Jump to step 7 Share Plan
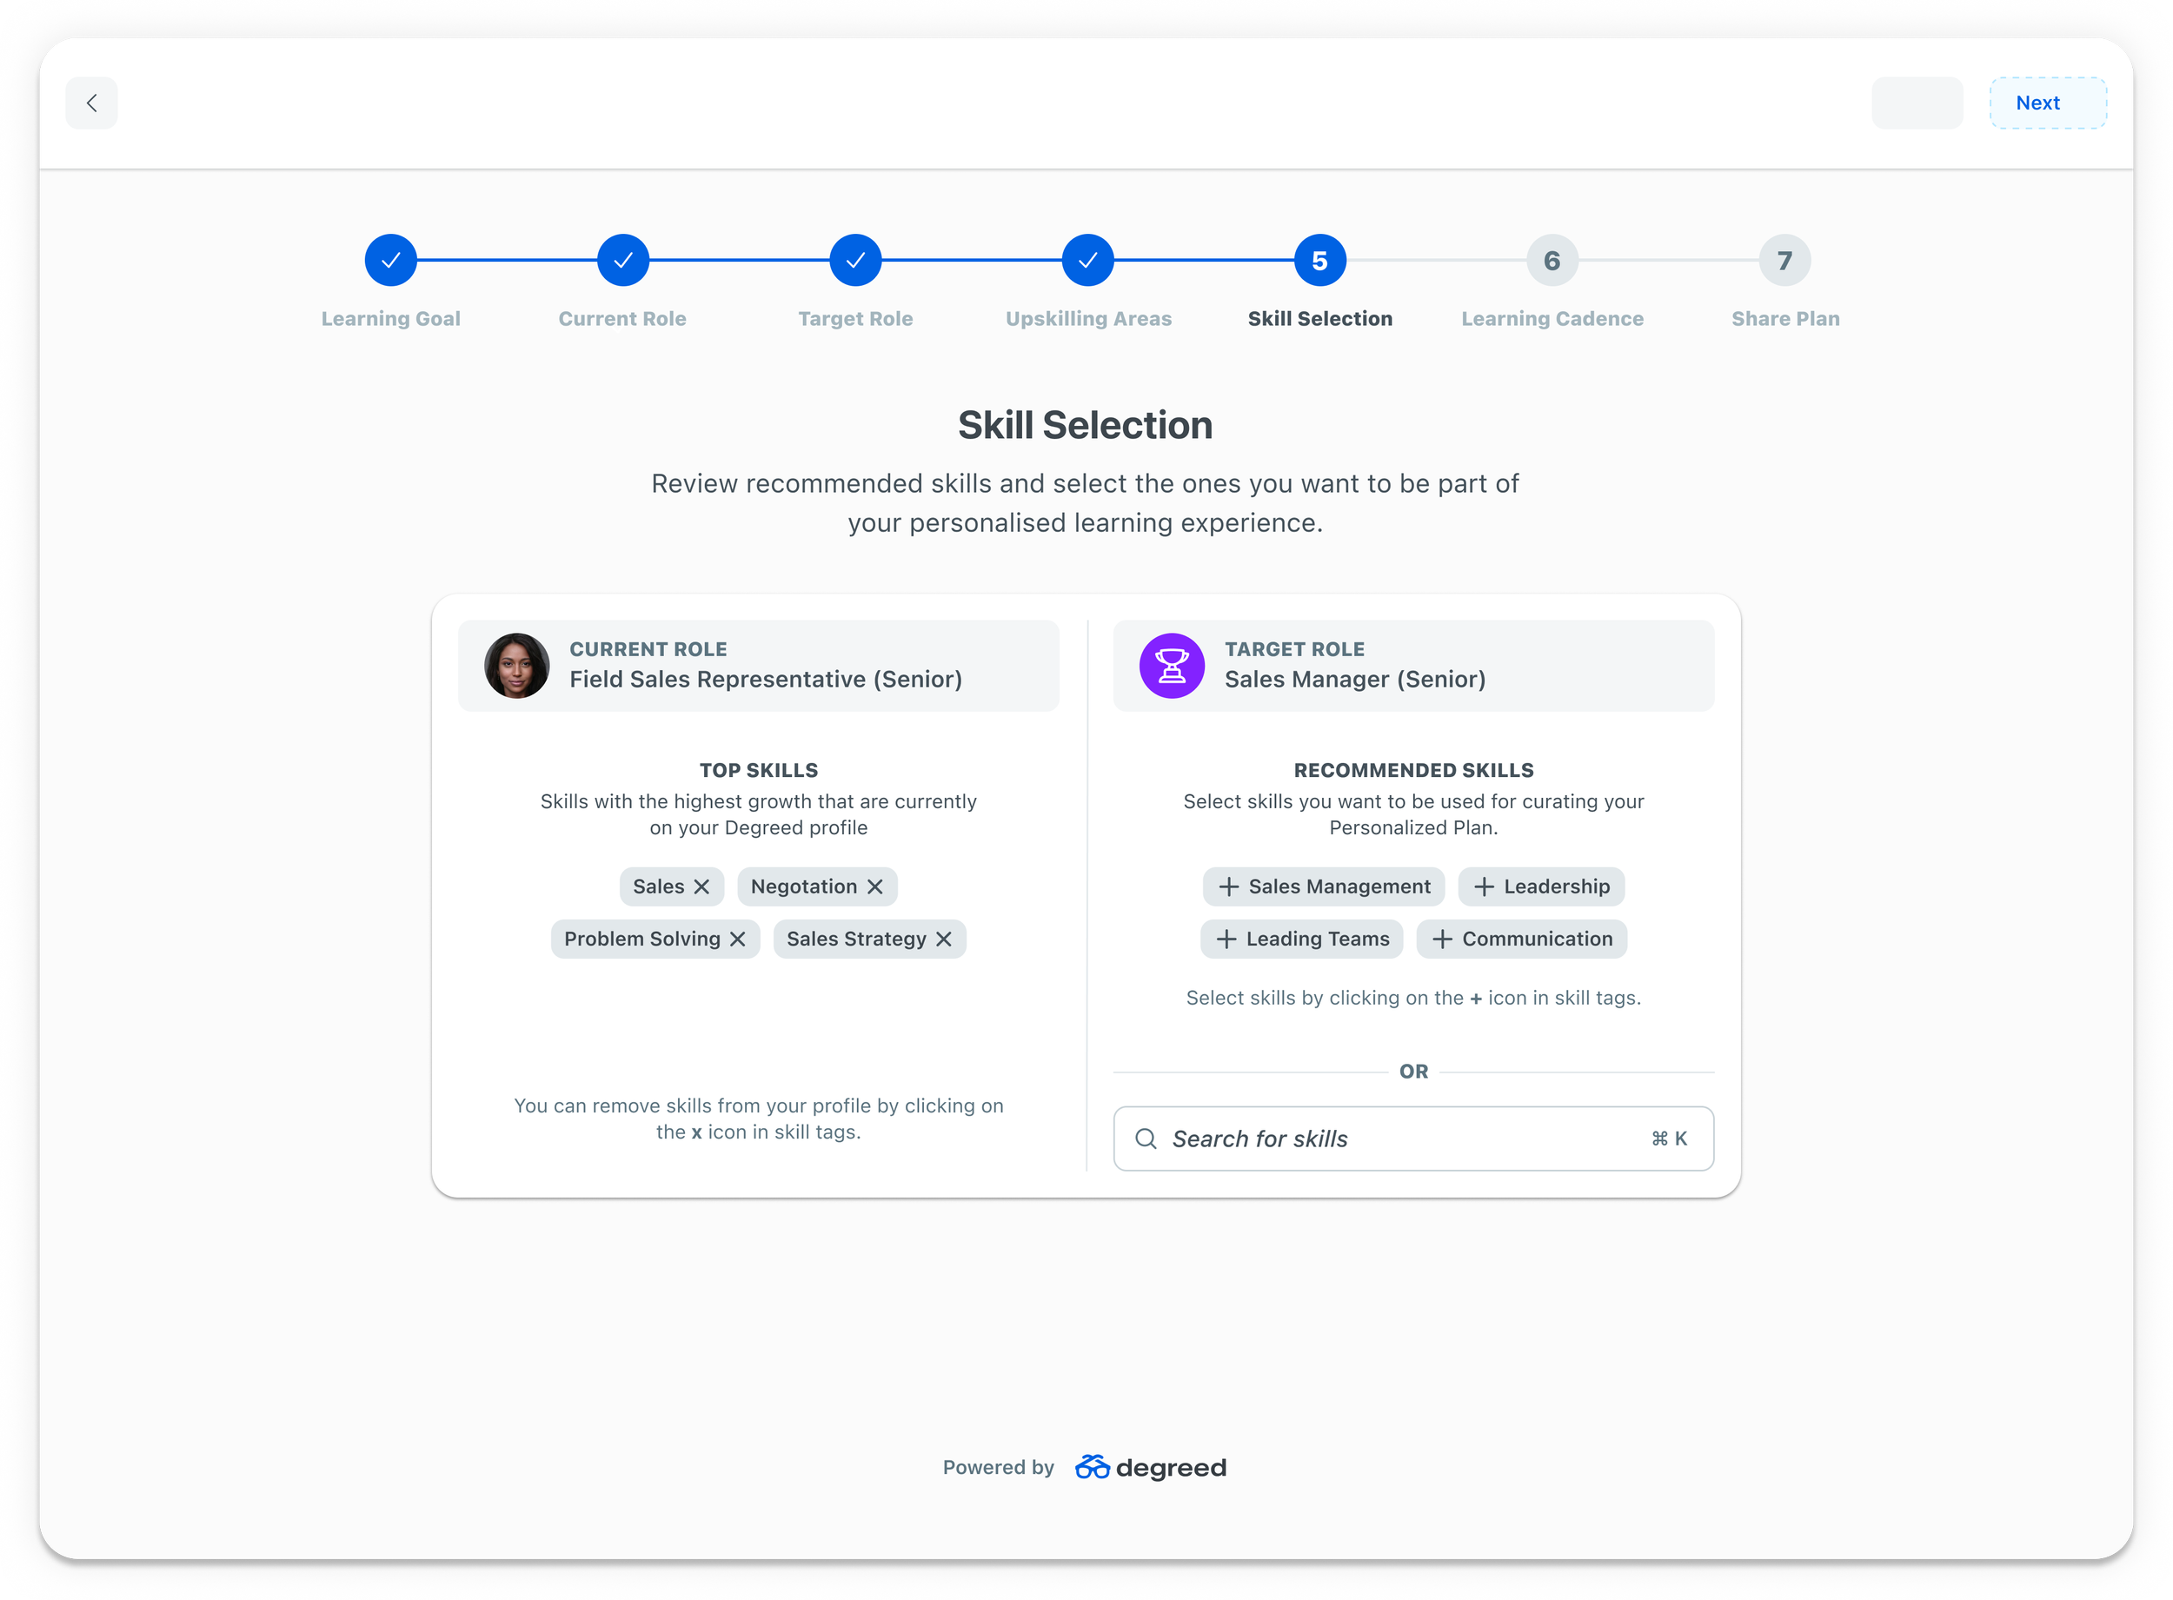This screenshot has height=1600, width=2173. pyautogui.click(x=1784, y=261)
